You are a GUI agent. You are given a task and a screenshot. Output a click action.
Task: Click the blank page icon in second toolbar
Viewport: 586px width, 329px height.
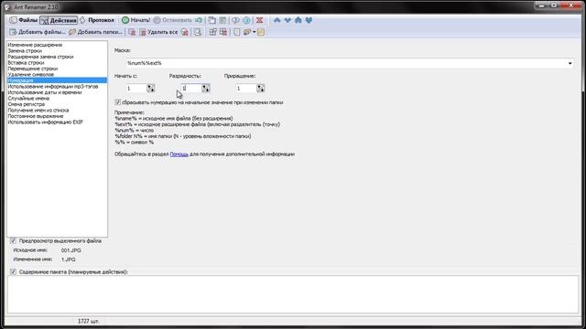[236, 33]
